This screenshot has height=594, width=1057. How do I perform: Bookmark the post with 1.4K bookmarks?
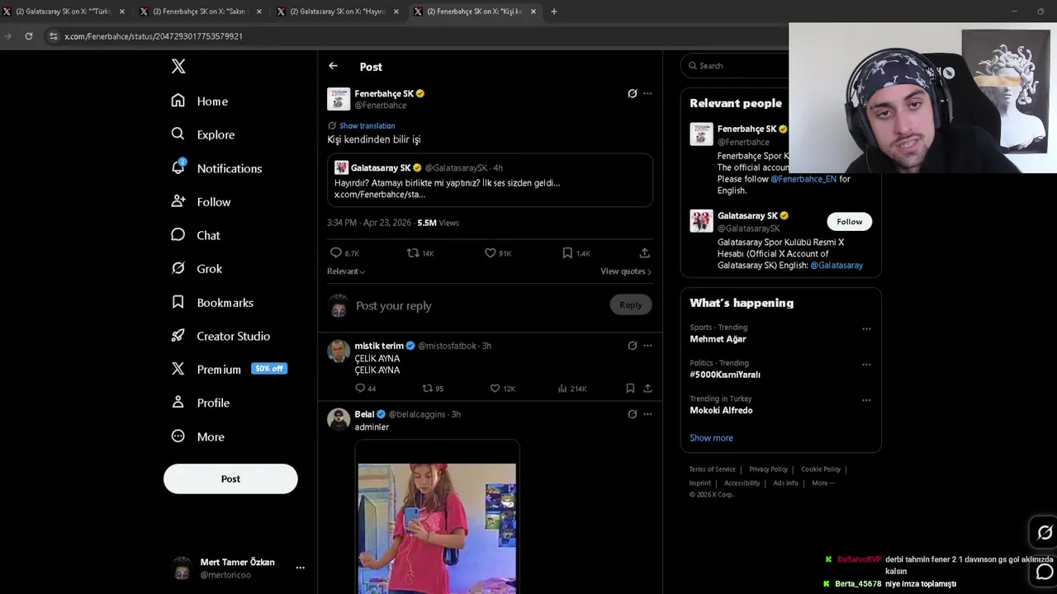[x=567, y=253]
